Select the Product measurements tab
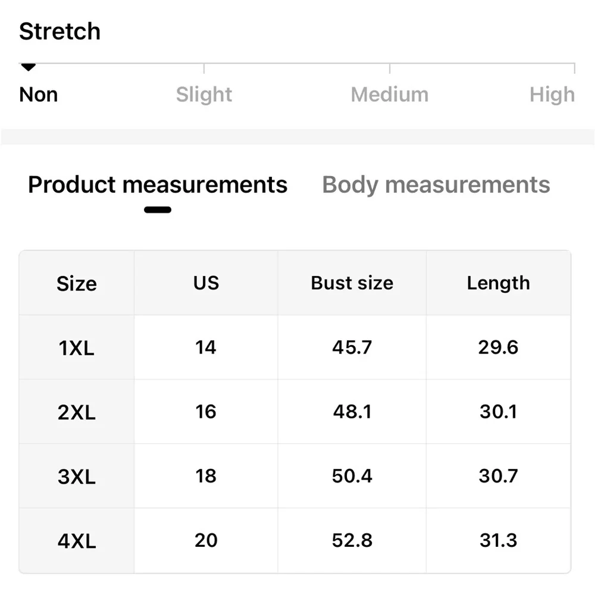The width and height of the screenshot is (595, 595). coord(158,185)
